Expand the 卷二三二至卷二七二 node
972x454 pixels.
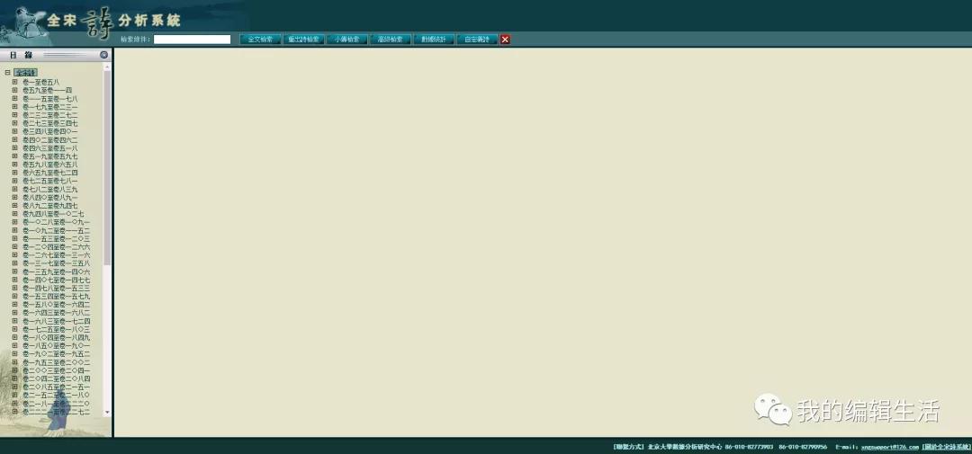tap(15, 115)
